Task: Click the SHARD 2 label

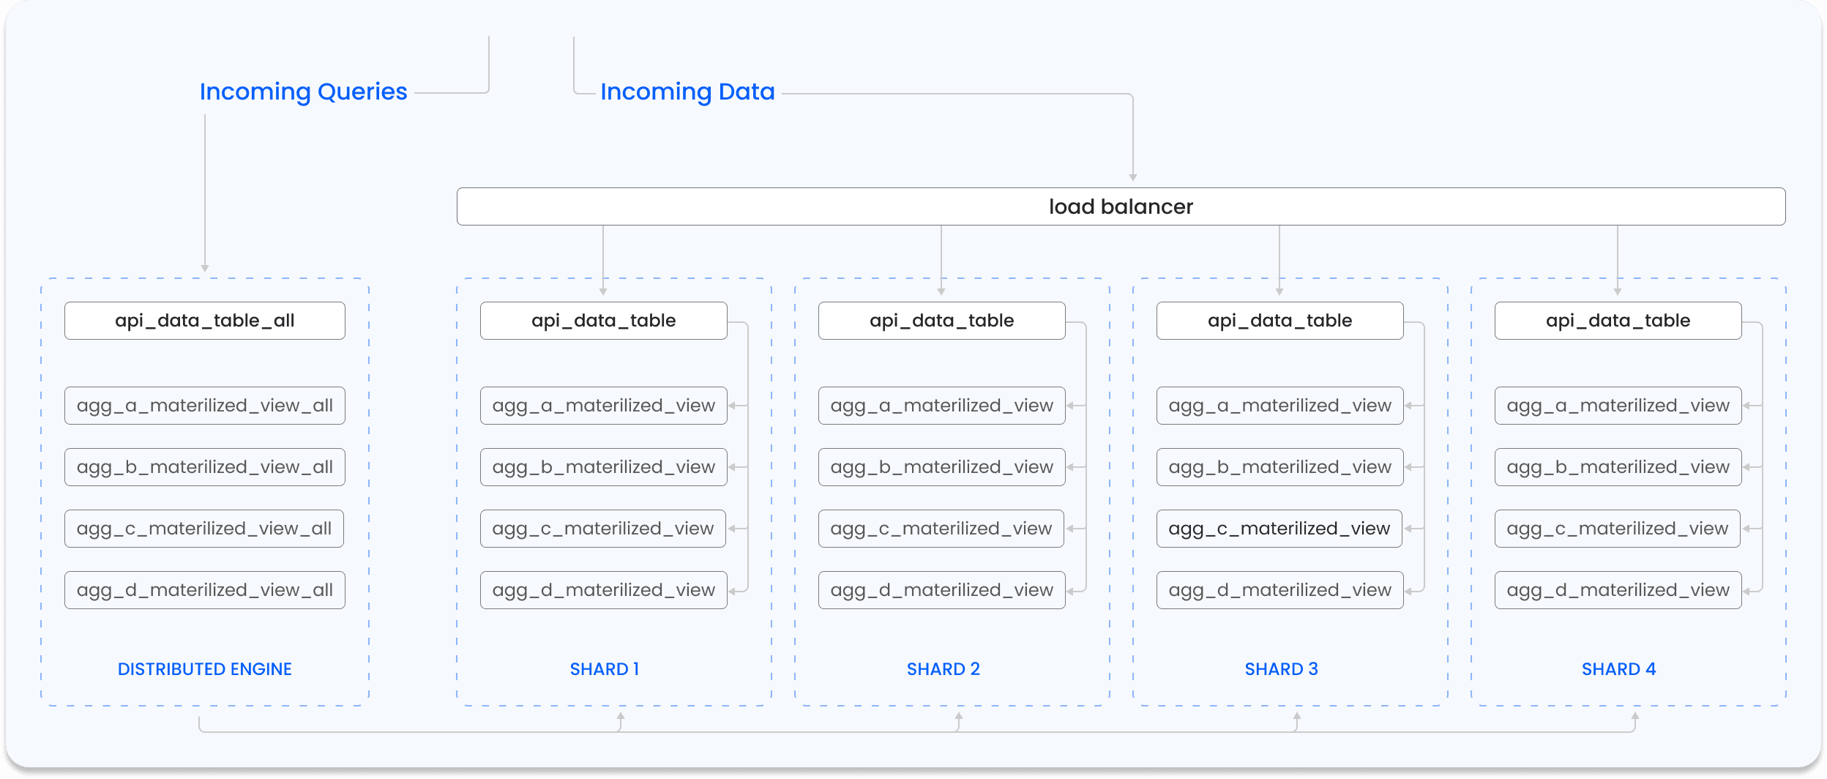Action: click(x=943, y=669)
